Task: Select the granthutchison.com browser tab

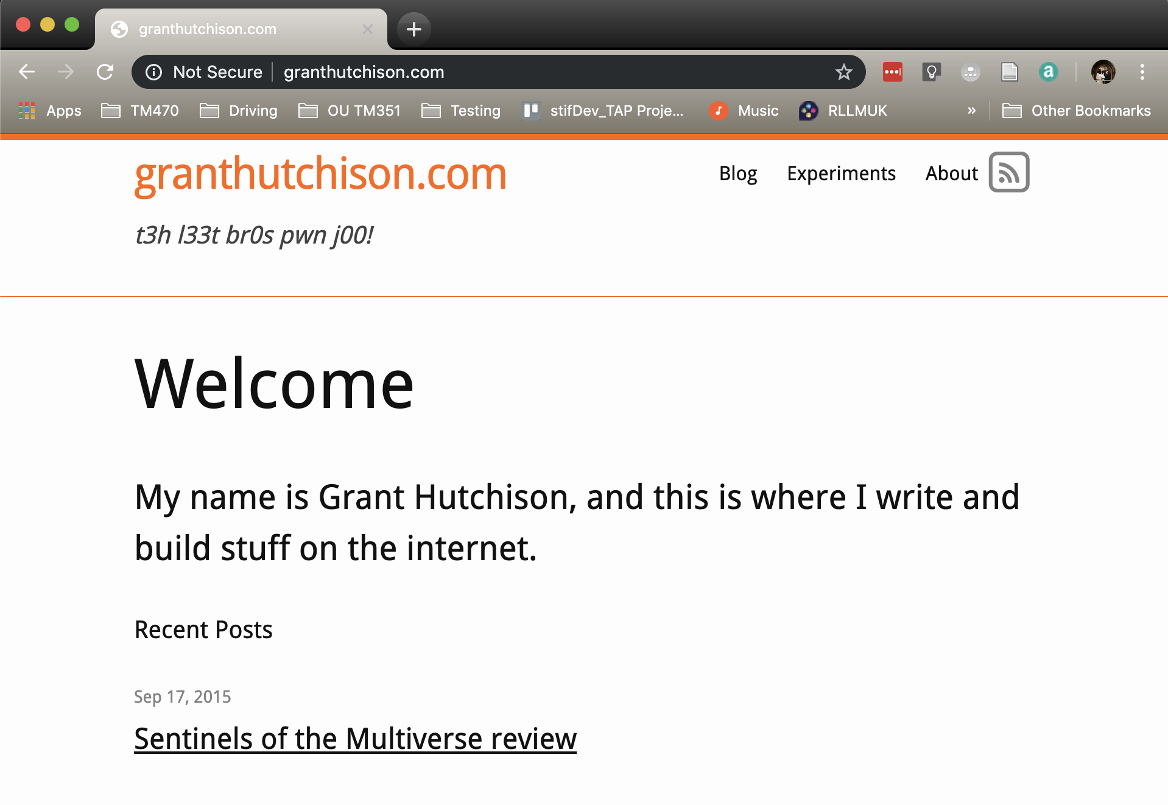Action: (241, 29)
